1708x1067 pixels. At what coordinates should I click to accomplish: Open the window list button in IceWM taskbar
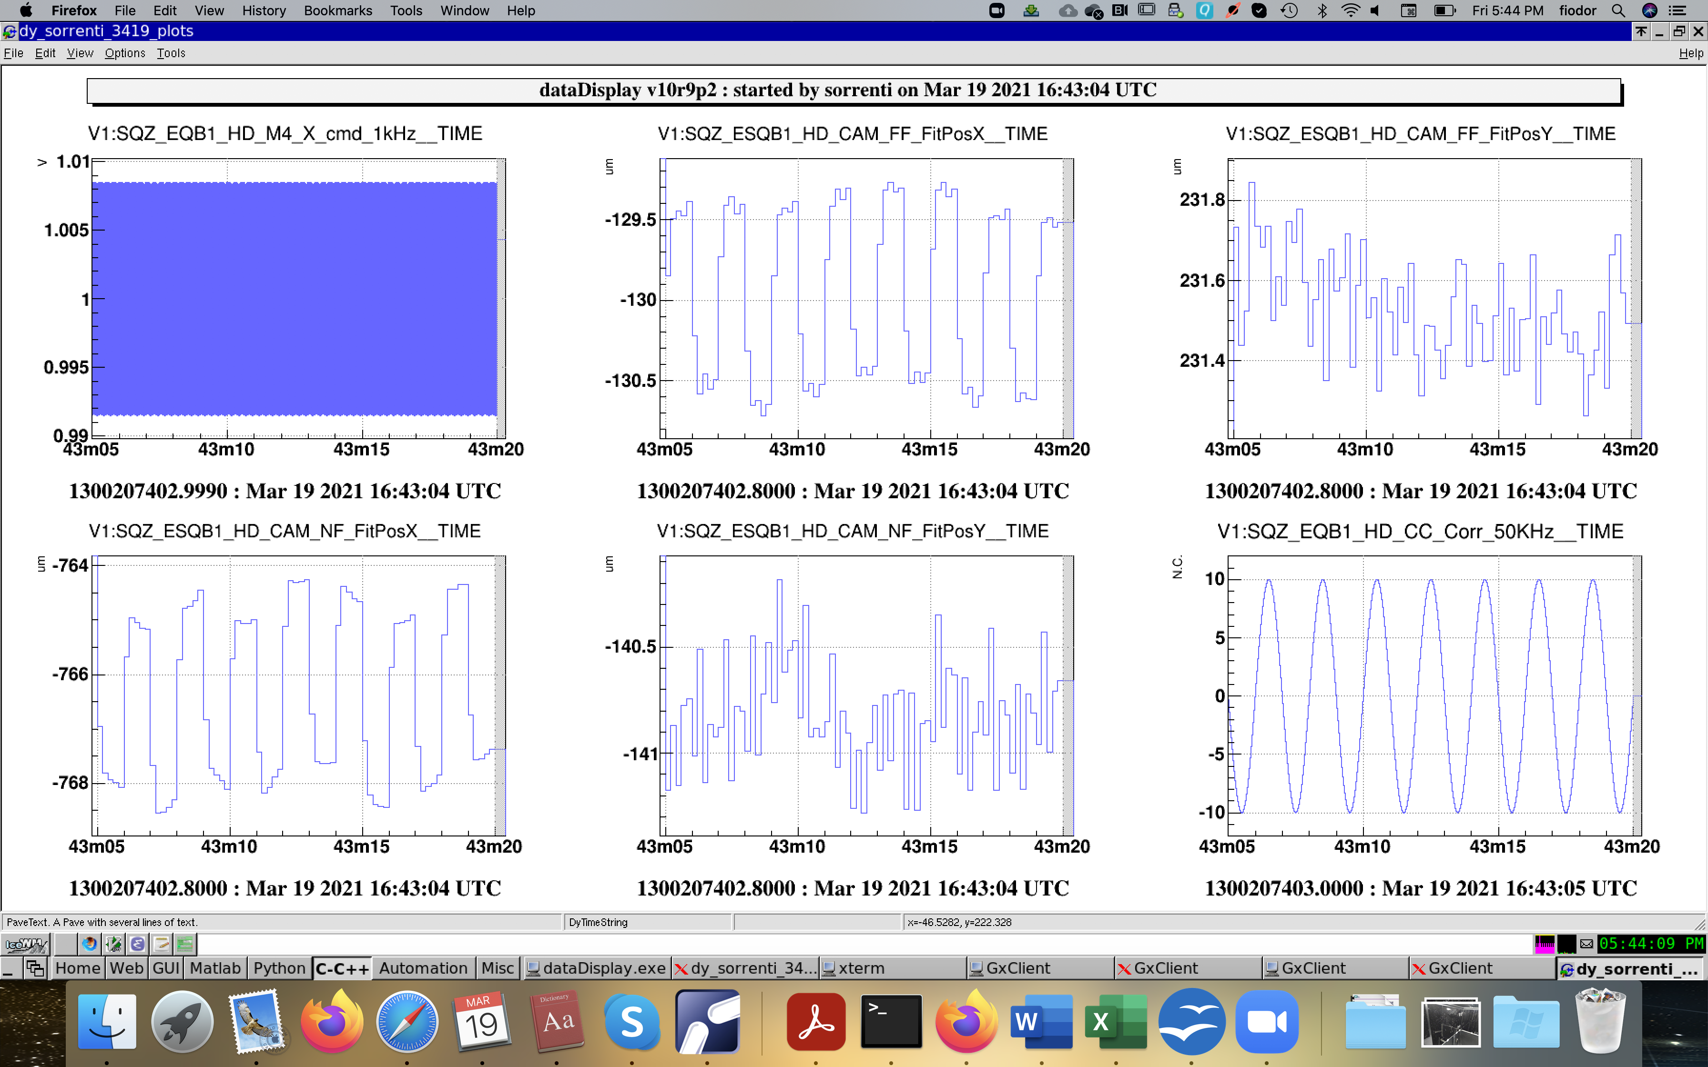click(x=35, y=969)
